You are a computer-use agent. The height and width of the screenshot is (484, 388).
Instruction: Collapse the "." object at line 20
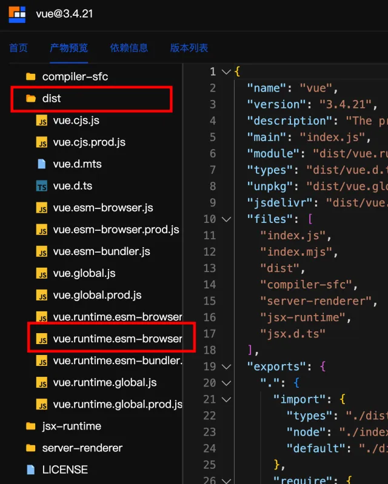pos(227,383)
